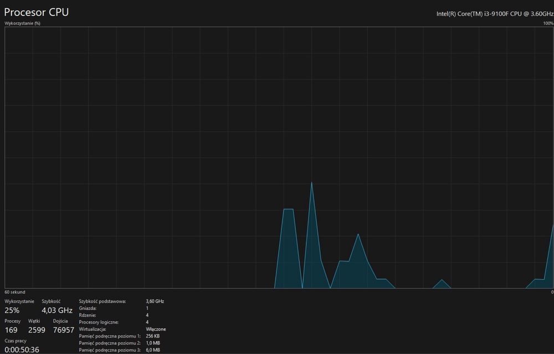Click the Wątki count 2599
The height and width of the screenshot is (354, 554).
click(37, 330)
